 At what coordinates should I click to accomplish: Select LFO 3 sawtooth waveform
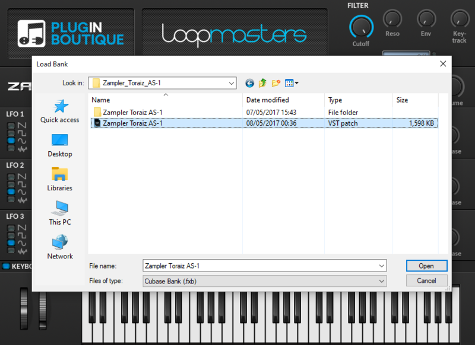click(x=11, y=228)
